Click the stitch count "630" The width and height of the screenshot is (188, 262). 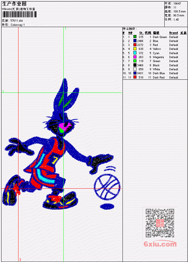click(x=141, y=49)
